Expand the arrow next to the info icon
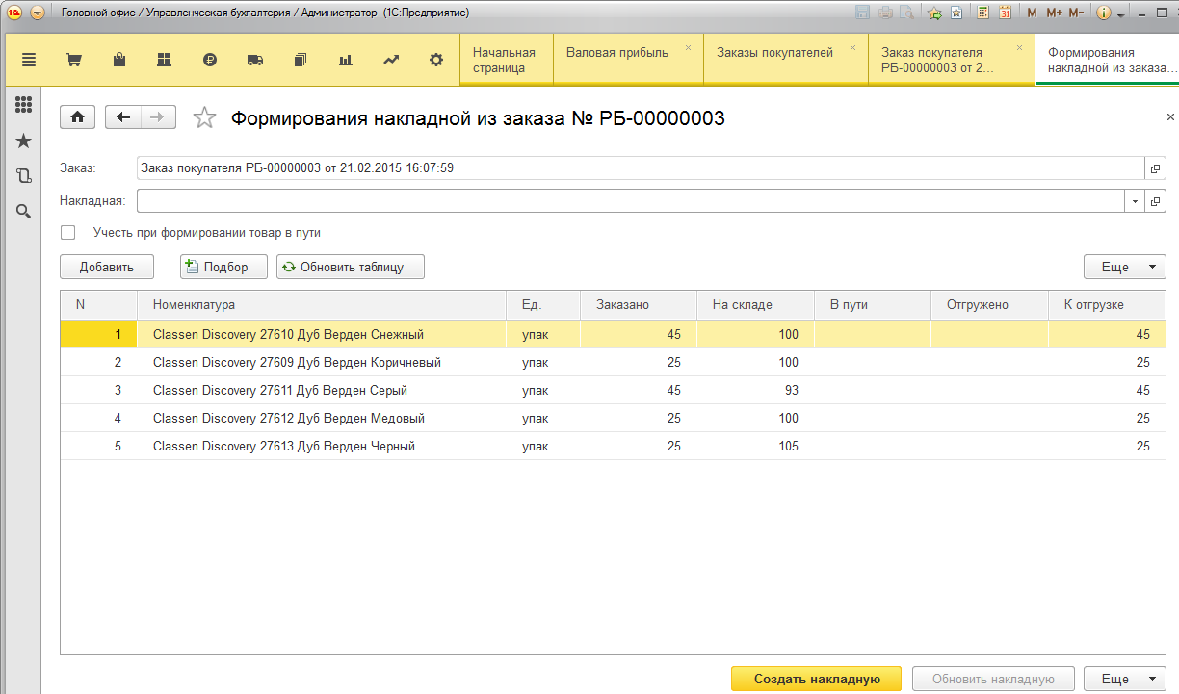This screenshot has width=1179, height=694. click(x=1121, y=13)
